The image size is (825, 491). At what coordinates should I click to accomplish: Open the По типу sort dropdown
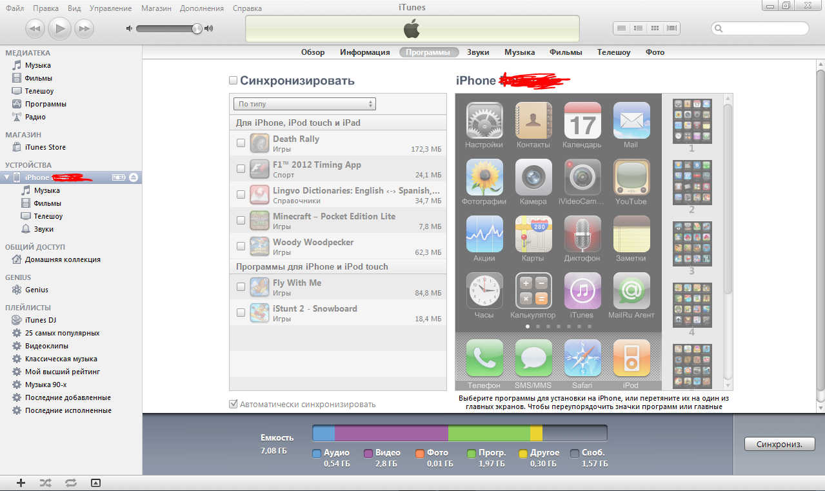(304, 104)
